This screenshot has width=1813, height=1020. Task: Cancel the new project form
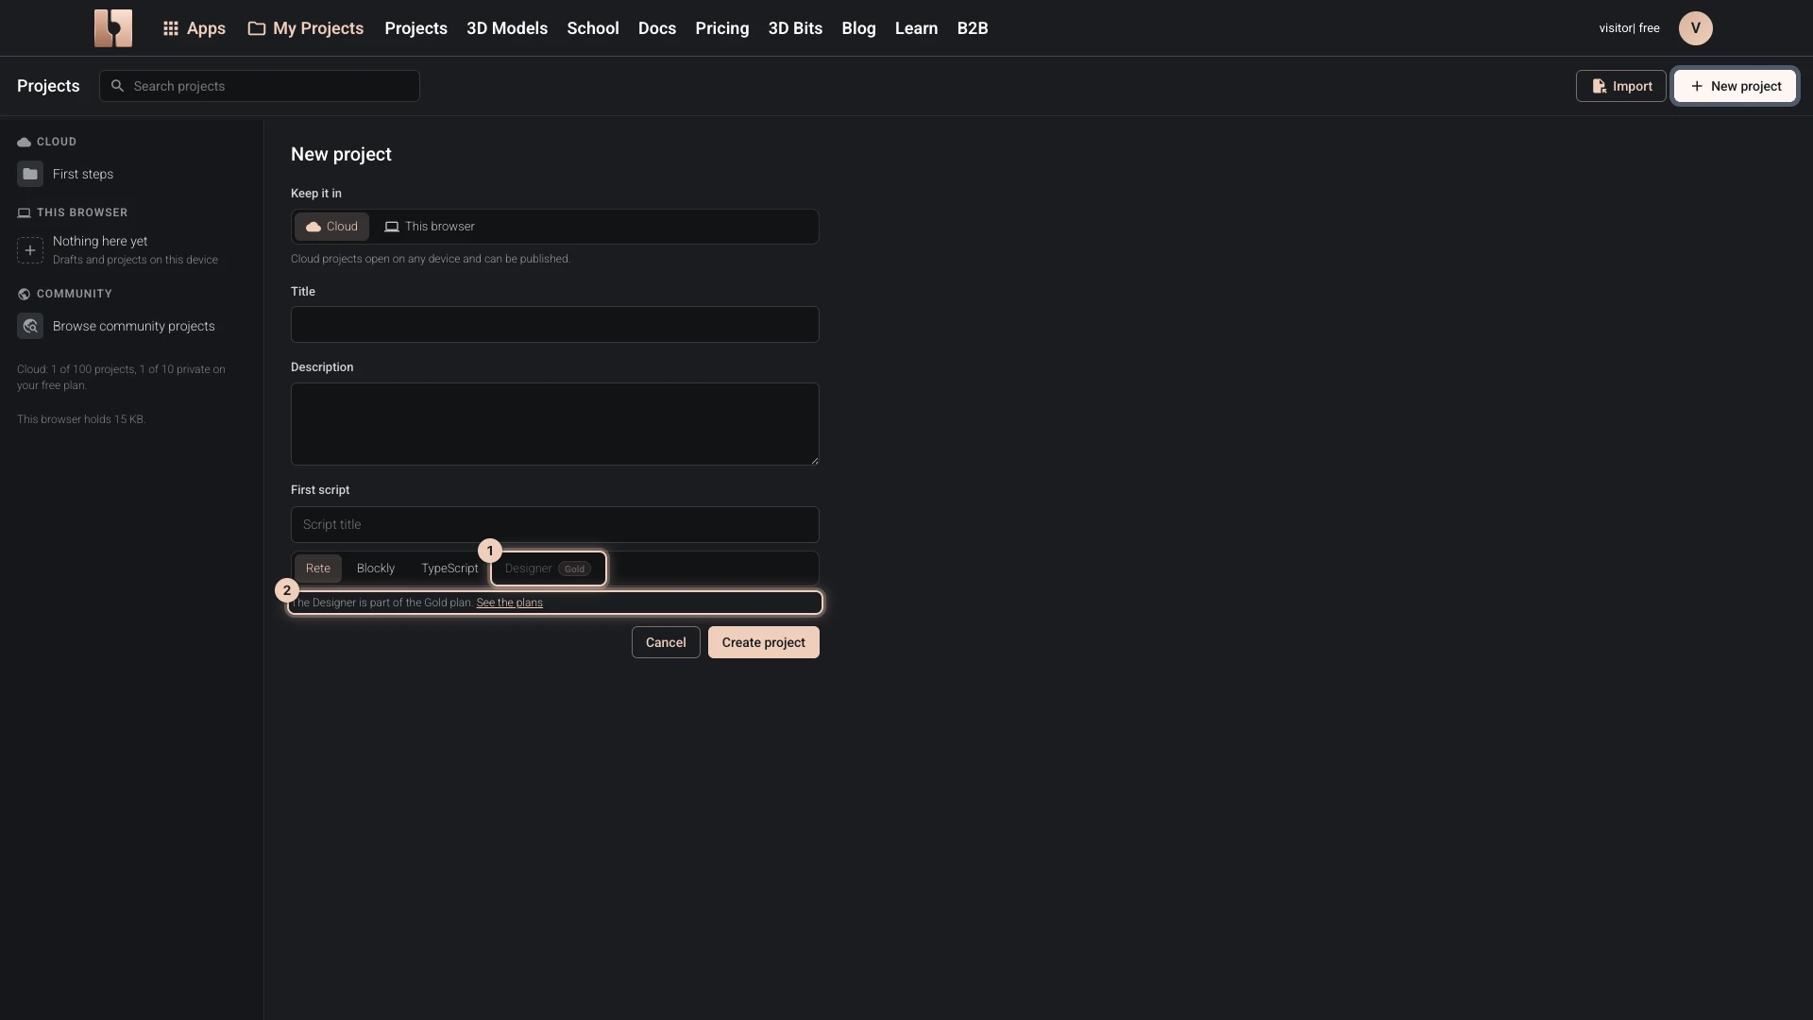666,642
